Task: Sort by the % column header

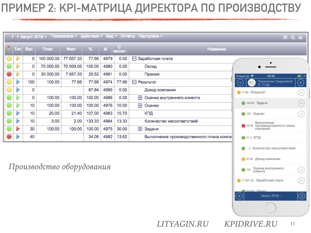Action: click(x=91, y=49)
